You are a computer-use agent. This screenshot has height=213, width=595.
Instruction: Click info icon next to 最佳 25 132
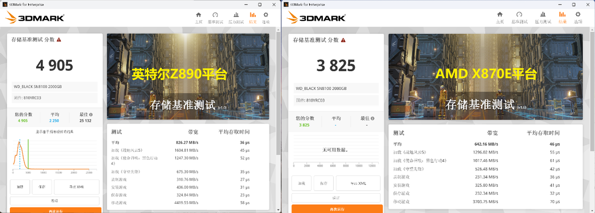click(91, 115)
